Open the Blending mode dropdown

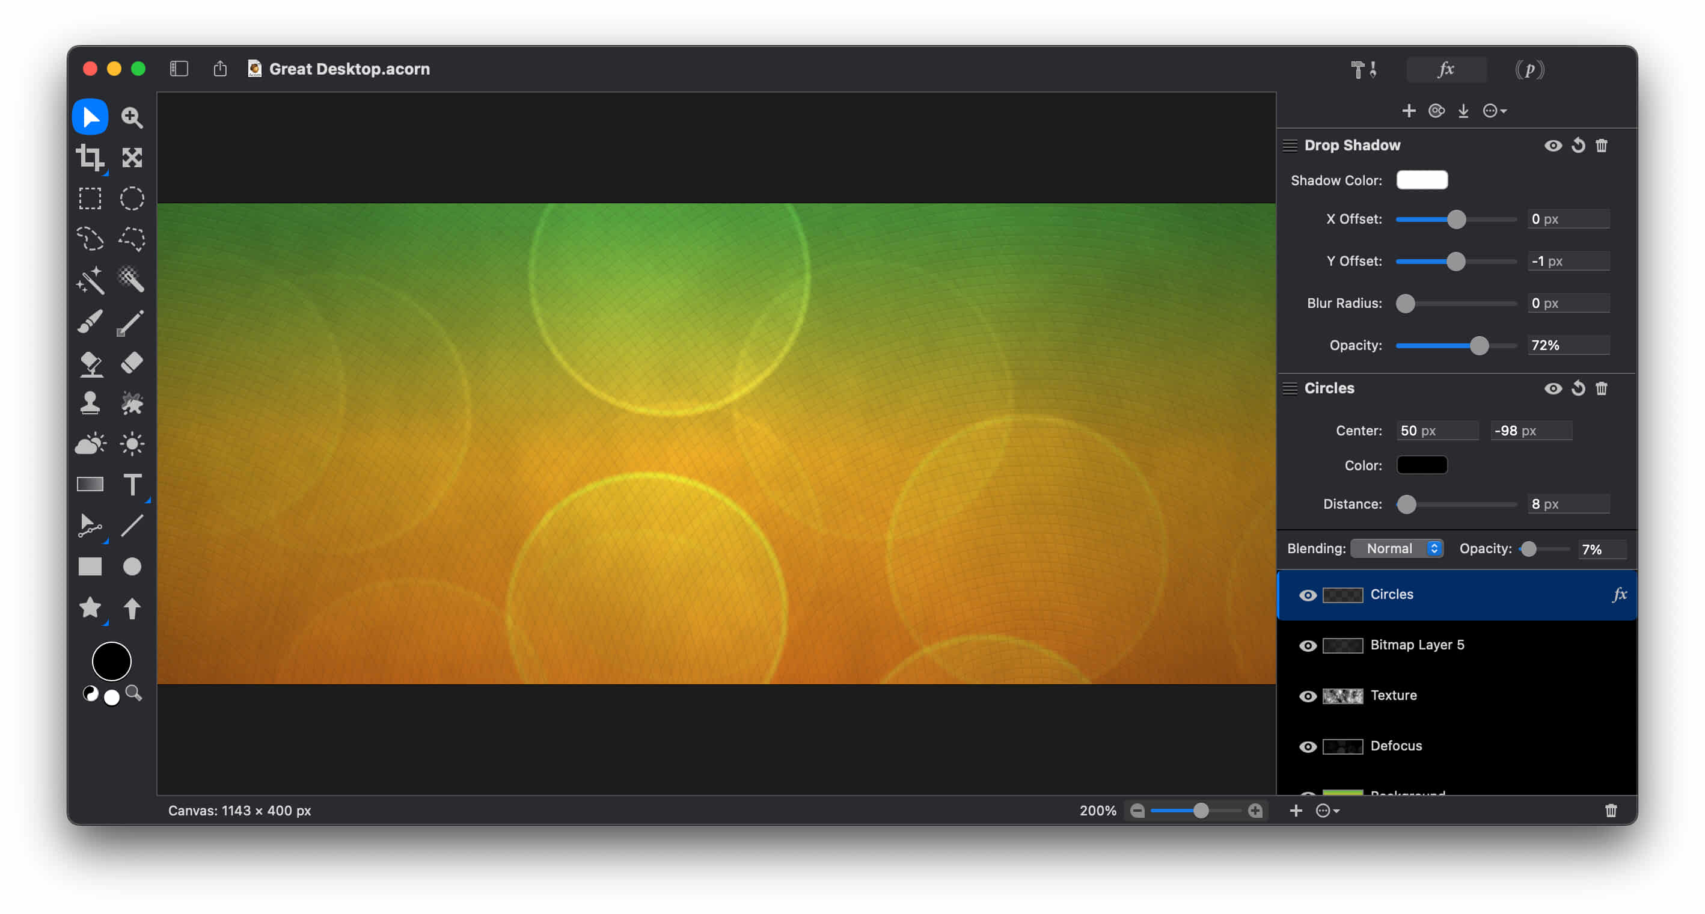pyautogui.click(x=1400, y=548)
